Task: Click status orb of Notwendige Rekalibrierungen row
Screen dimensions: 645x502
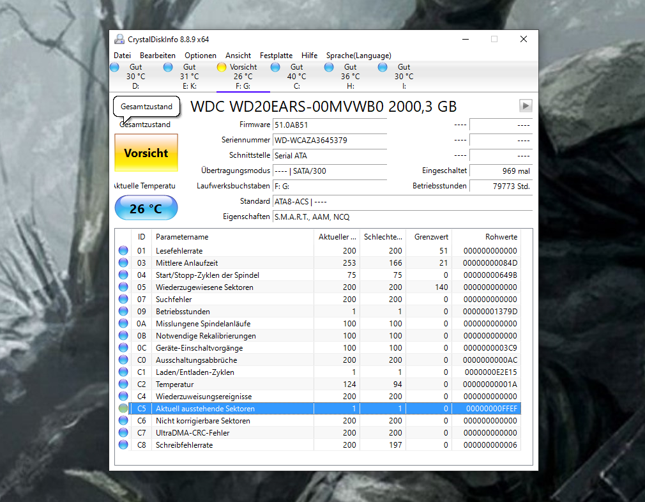Action: click(123, 335)
